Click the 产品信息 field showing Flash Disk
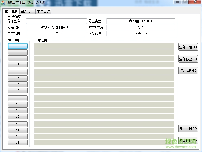This screenshot has width=202, height=152. coord(141,33)
